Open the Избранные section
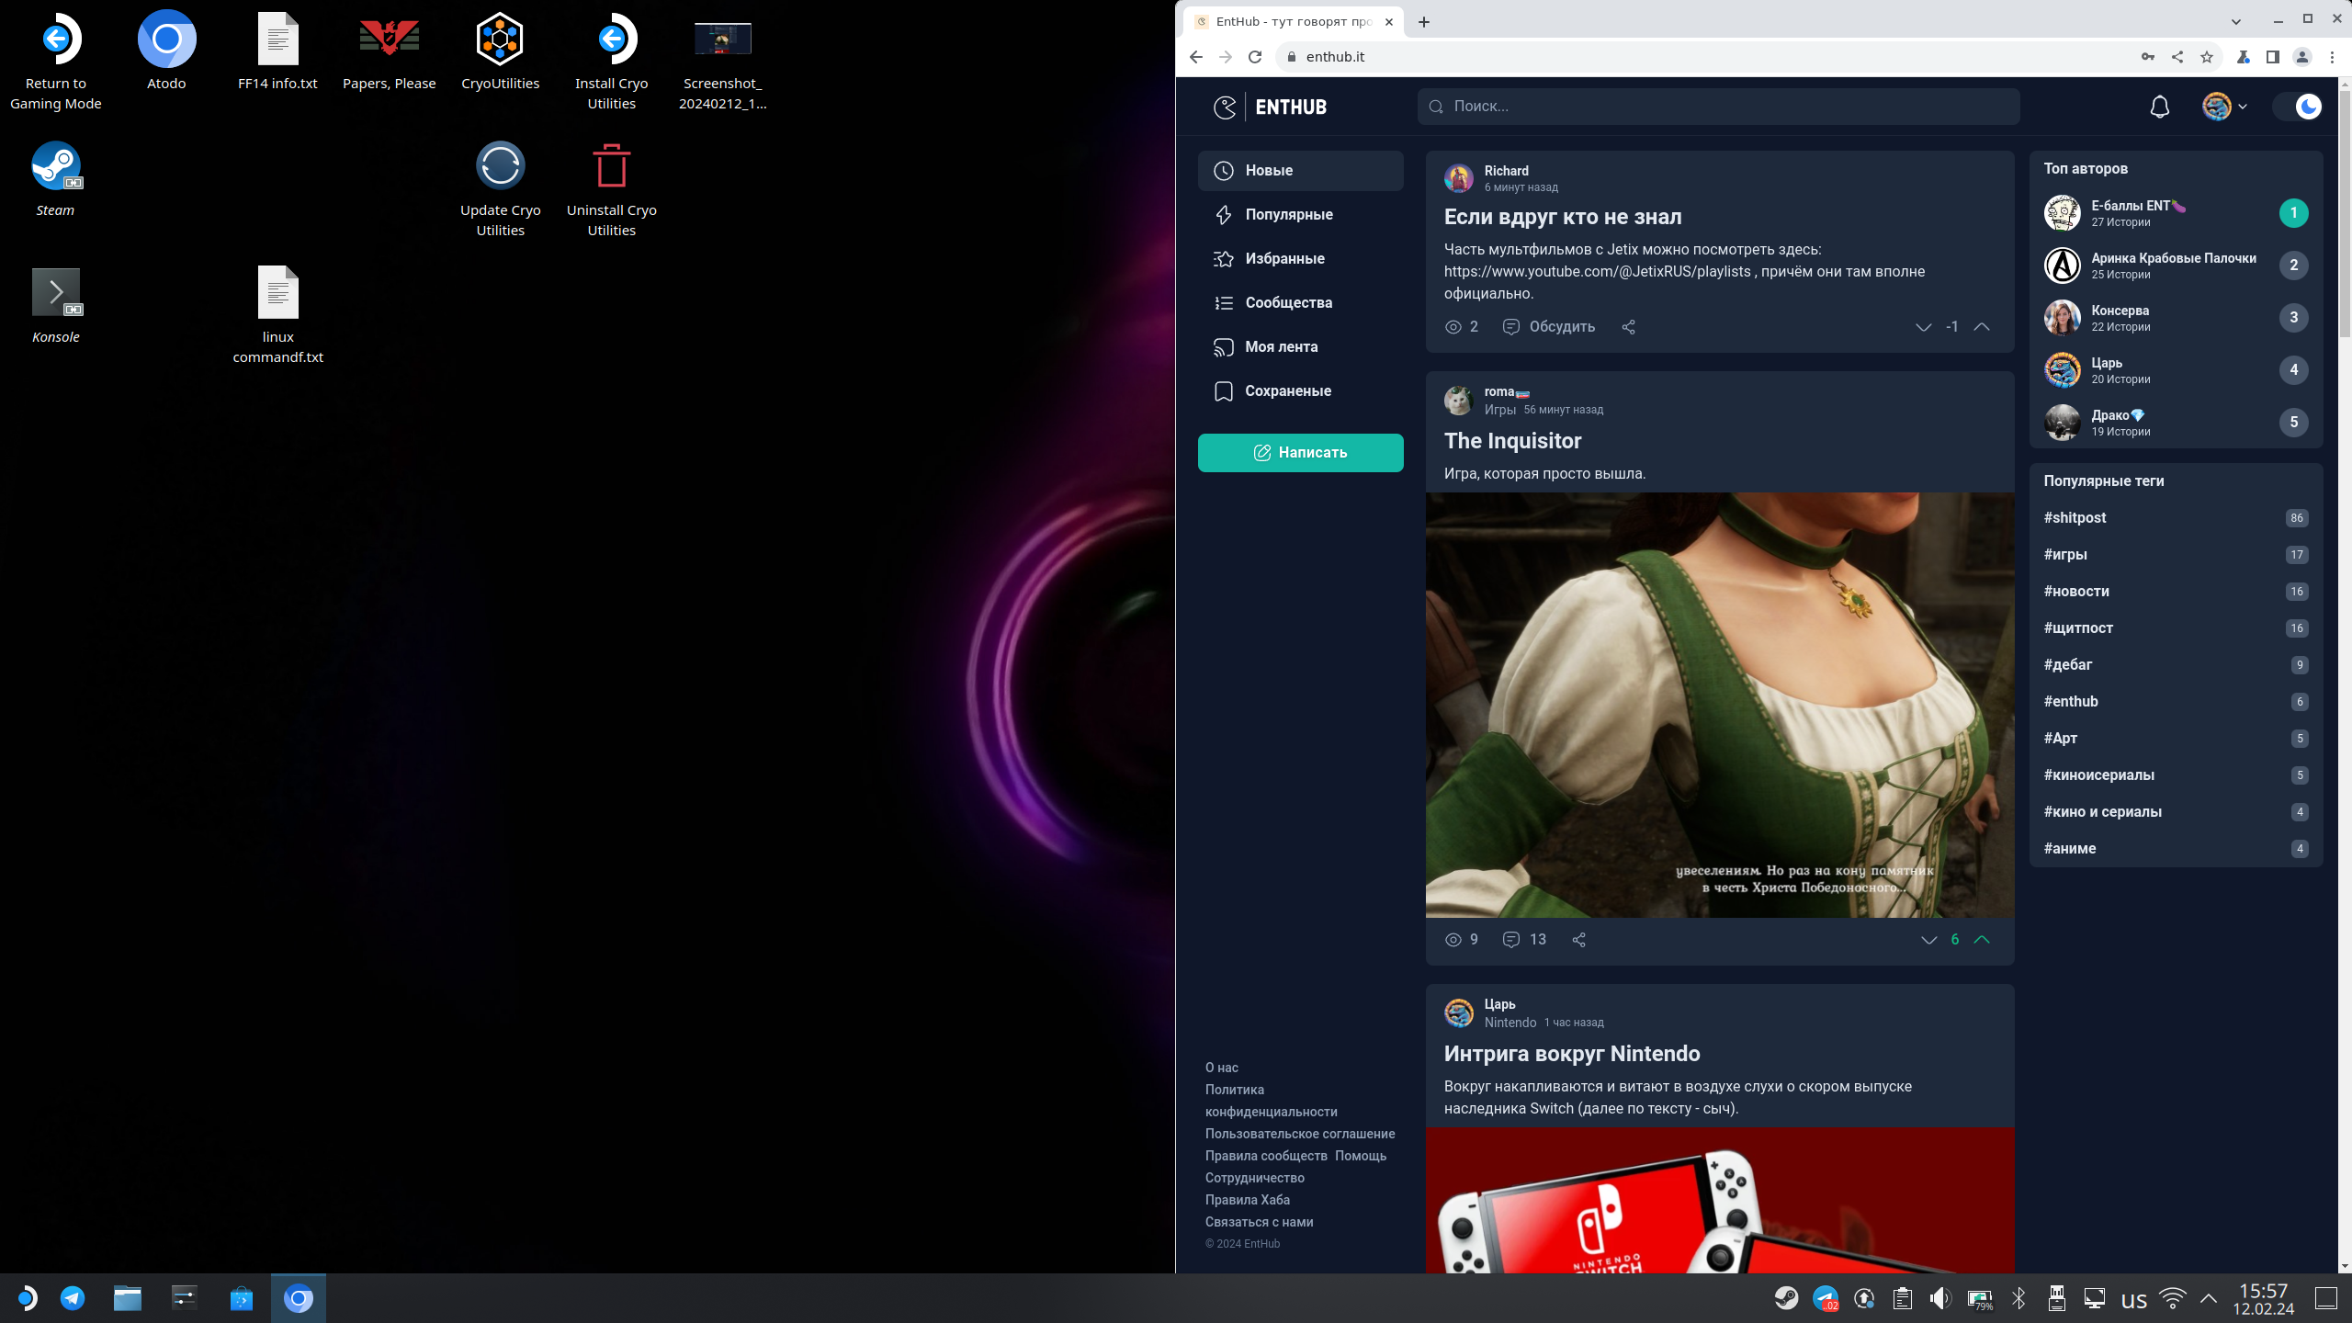The height and width of the screenshot is (1323, 2352). [1300, 259]
